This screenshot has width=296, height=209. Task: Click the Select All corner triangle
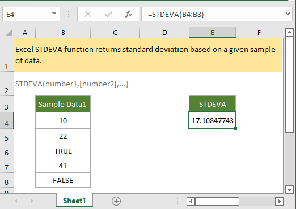tap(9, 33)
